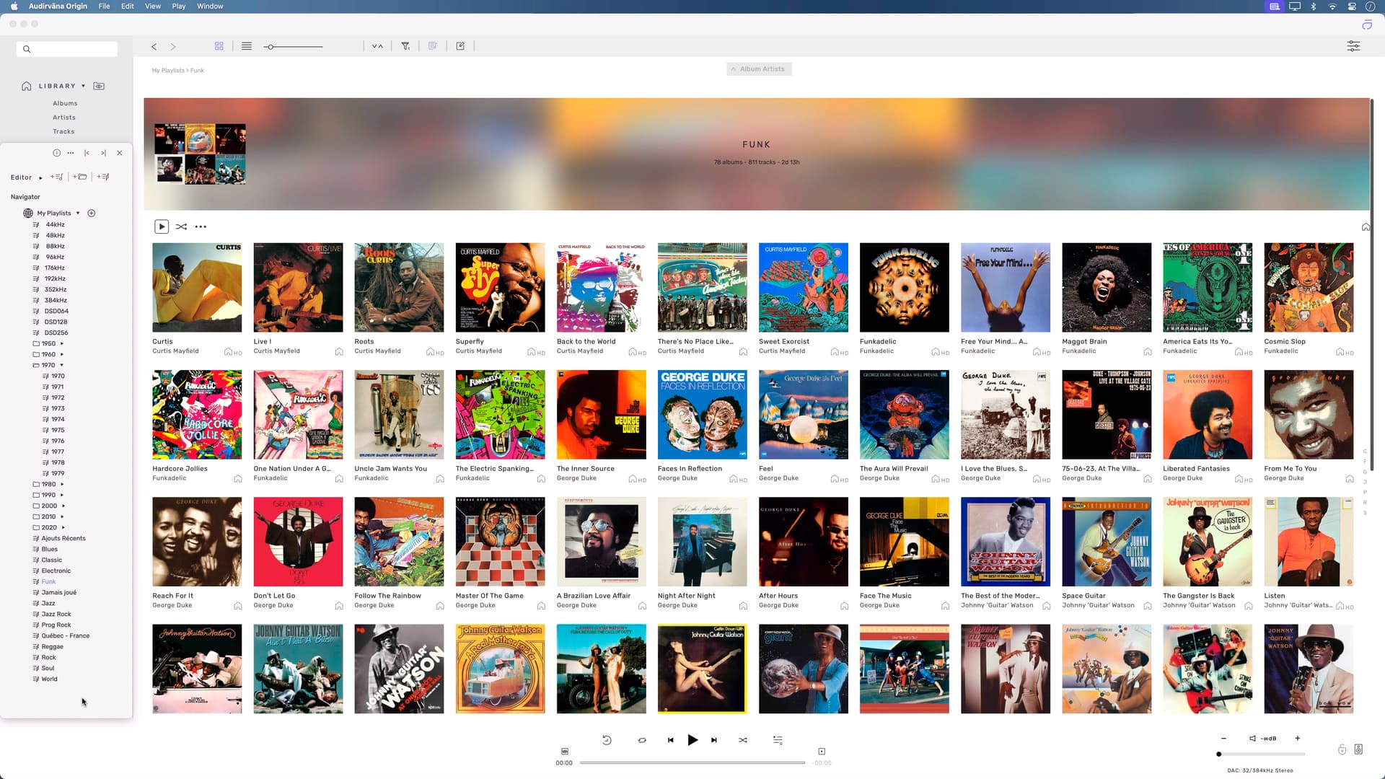
Task: Open audio settings sliders icon
Action: [1353, 46]
